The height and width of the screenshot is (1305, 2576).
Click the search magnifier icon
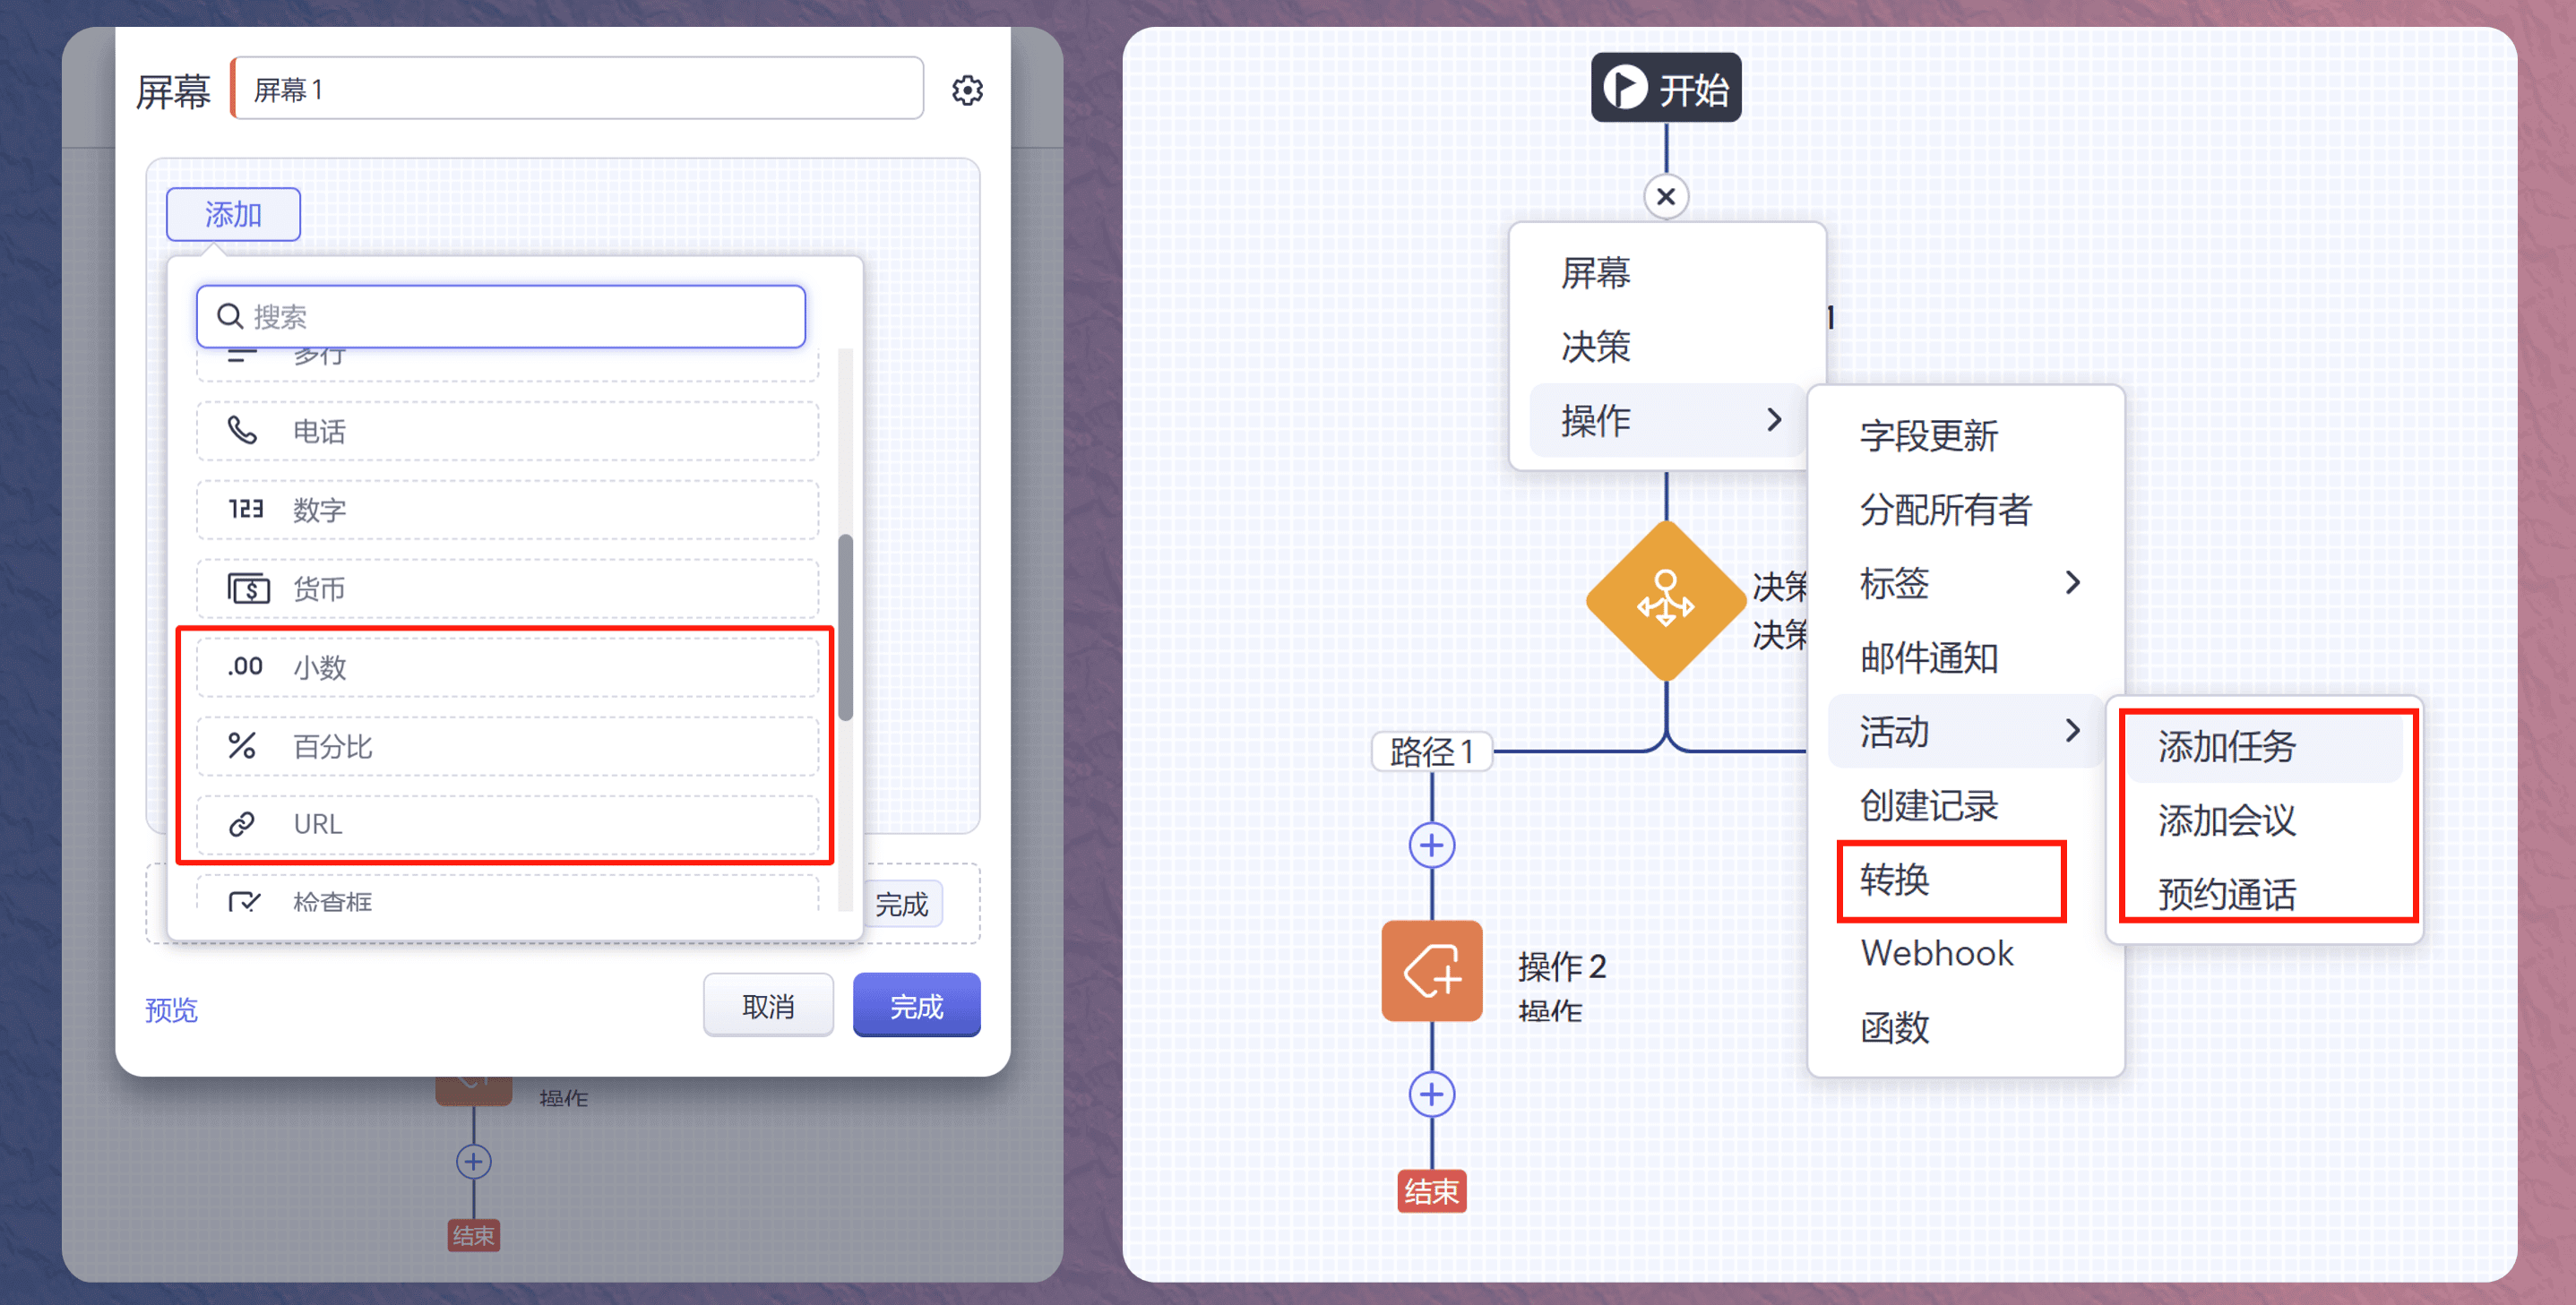tap(230, 316)
